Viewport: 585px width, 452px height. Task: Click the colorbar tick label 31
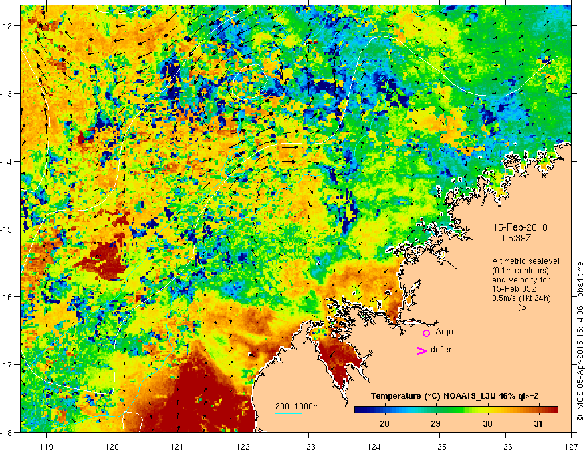pos(538,423)
